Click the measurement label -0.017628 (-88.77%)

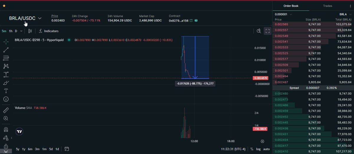coord(196,84)
